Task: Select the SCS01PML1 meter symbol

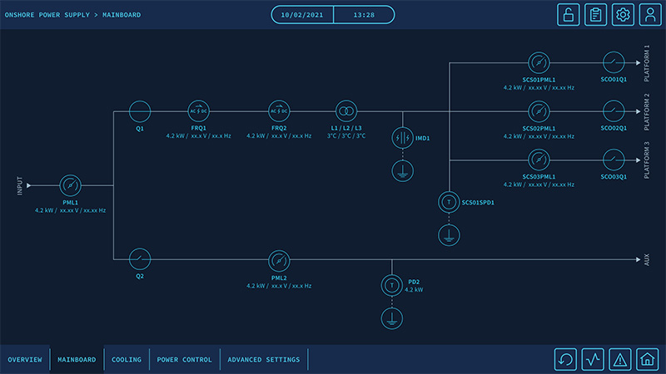Action: click(539, 63)
